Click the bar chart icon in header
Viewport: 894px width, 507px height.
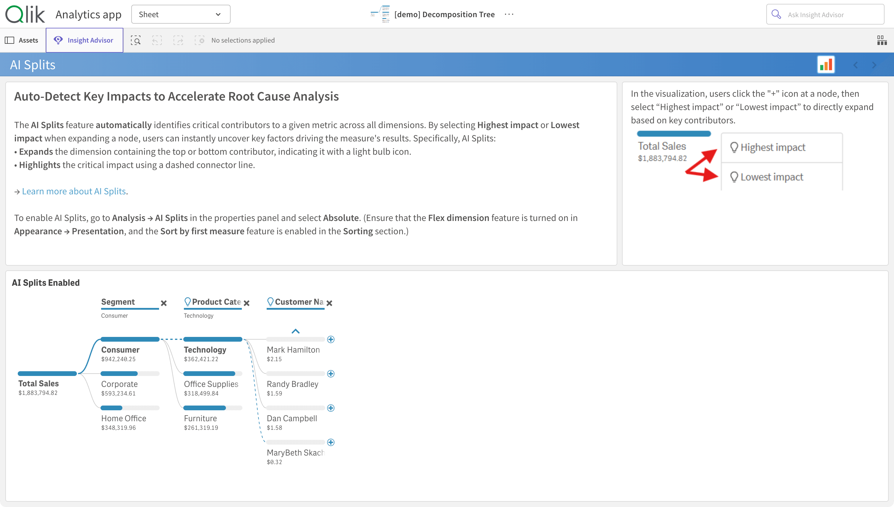click(x=826, y=65)
